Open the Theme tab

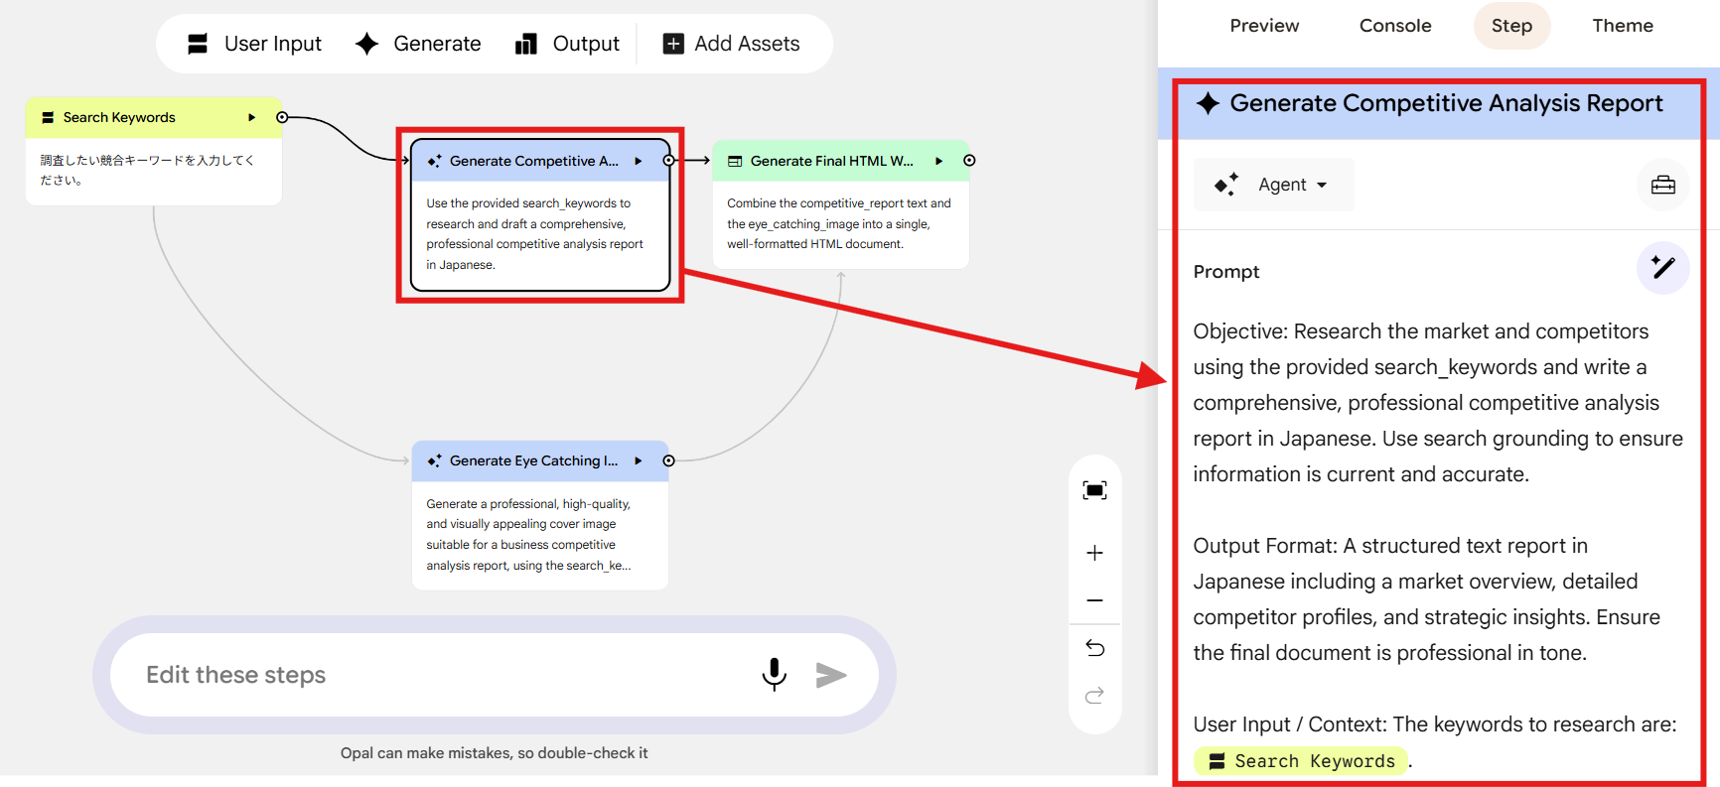pyautogui.click(x=1623, y=26)
